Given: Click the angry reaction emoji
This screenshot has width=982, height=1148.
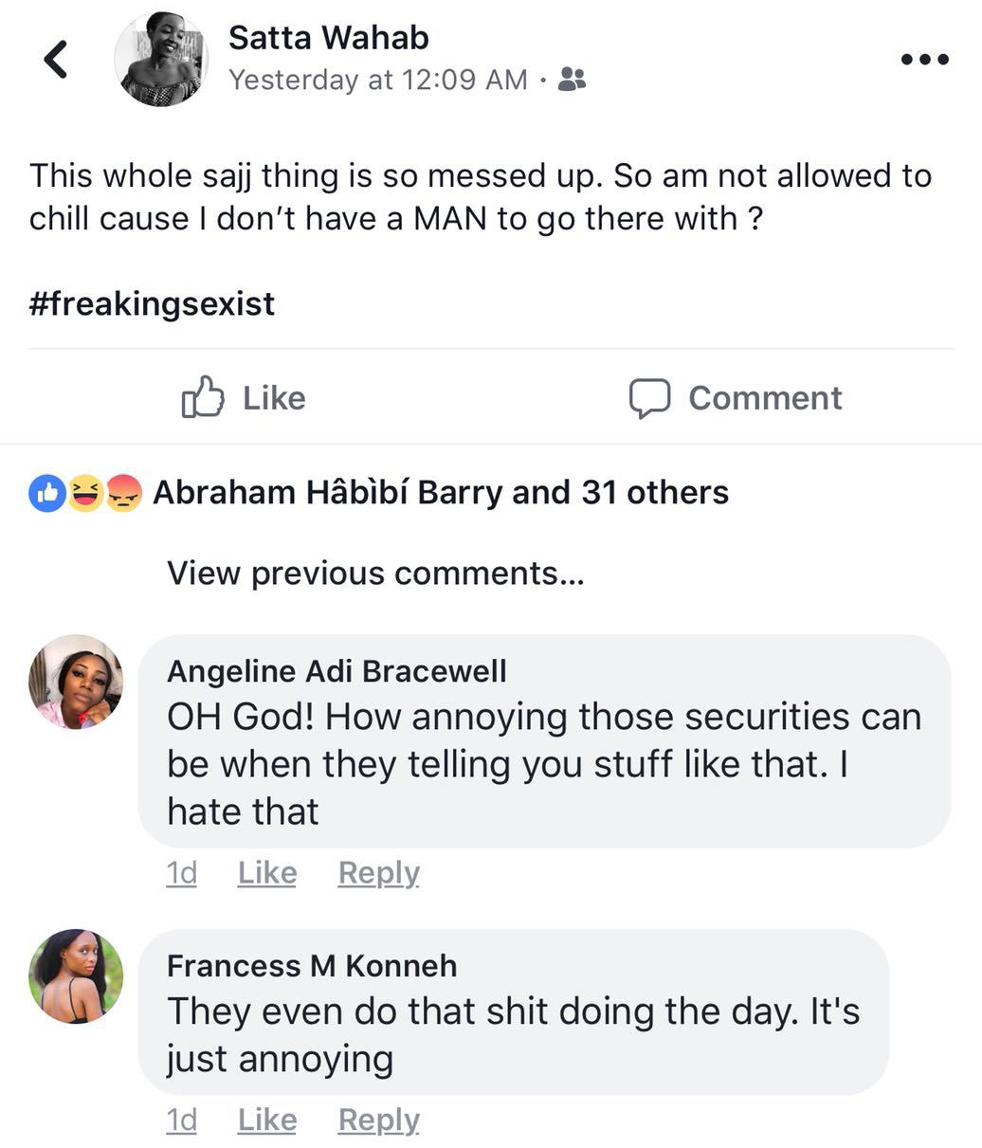Looking at the screenshot, I should tap(123, 493).
